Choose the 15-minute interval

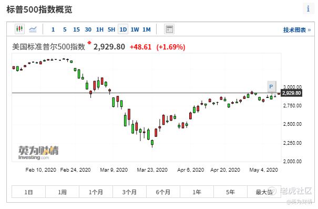pos(76,29)
